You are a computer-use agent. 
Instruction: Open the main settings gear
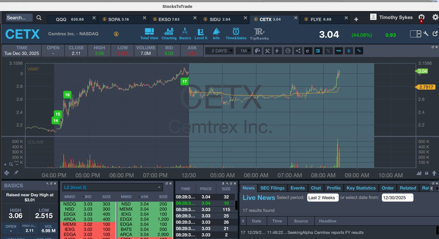tap(435, 17)
